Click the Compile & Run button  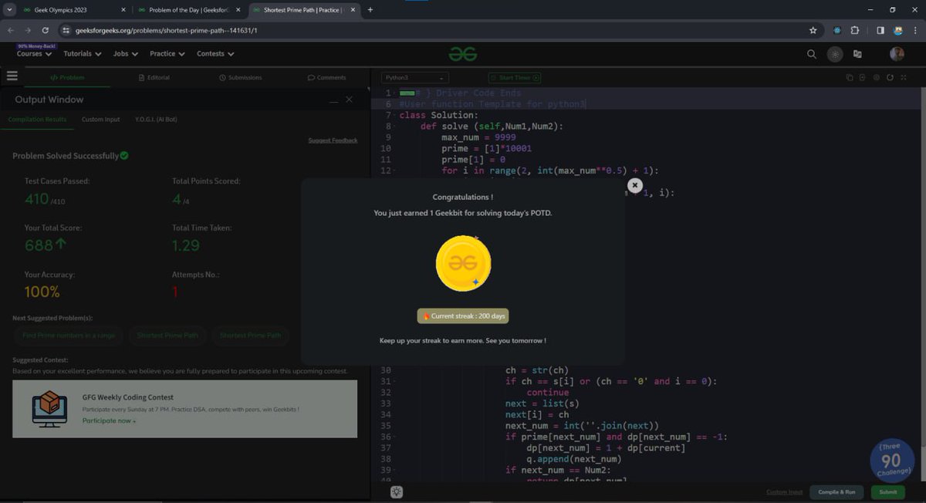836,492
